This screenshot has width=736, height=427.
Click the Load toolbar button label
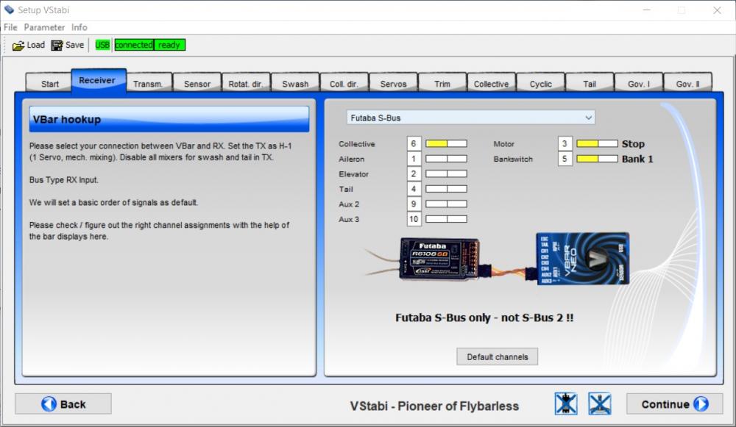coord(35,45)
